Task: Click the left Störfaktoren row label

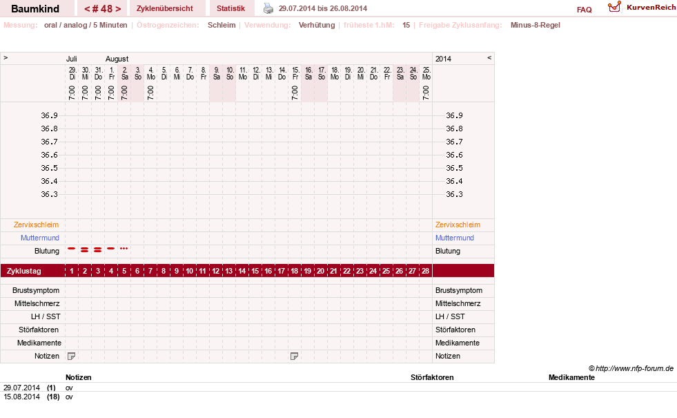Action: pyautogui.click(x=39, y=330)
